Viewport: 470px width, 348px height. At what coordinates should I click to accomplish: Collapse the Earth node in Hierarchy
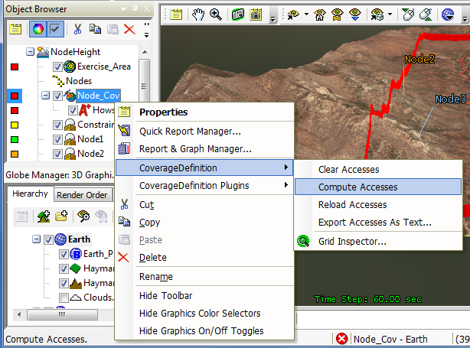click(x=36, y=239)
